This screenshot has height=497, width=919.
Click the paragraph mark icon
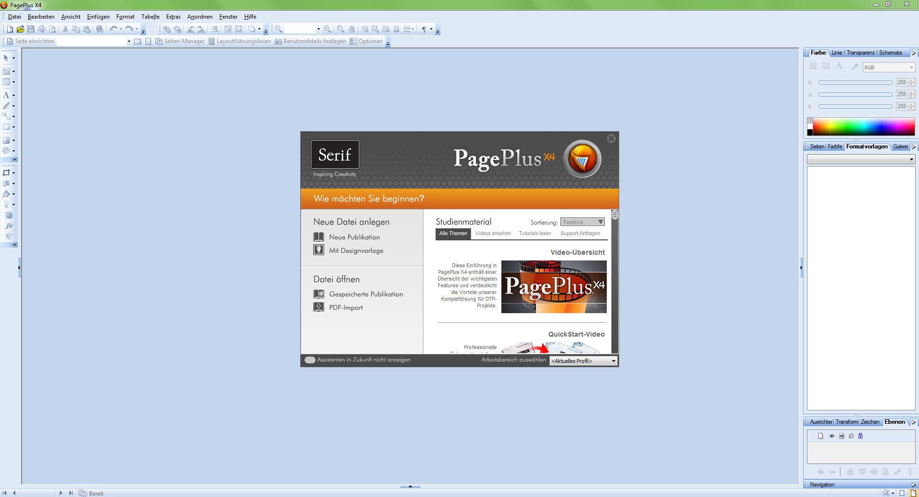click(x=424, y=29)
